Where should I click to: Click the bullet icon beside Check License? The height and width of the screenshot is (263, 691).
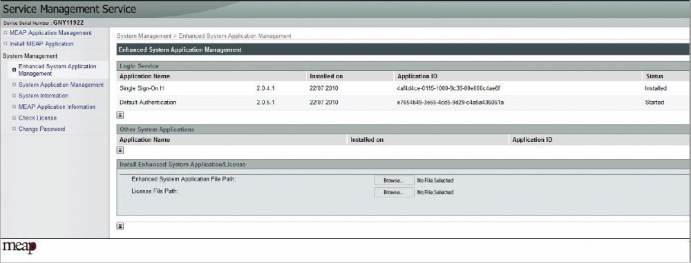pos(14,118)
